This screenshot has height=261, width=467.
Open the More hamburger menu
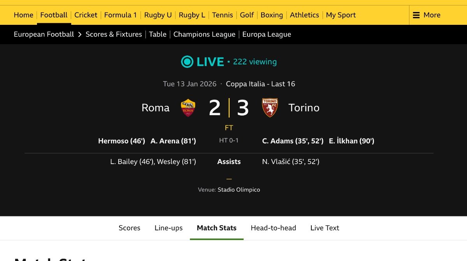[x=427, y=15]
